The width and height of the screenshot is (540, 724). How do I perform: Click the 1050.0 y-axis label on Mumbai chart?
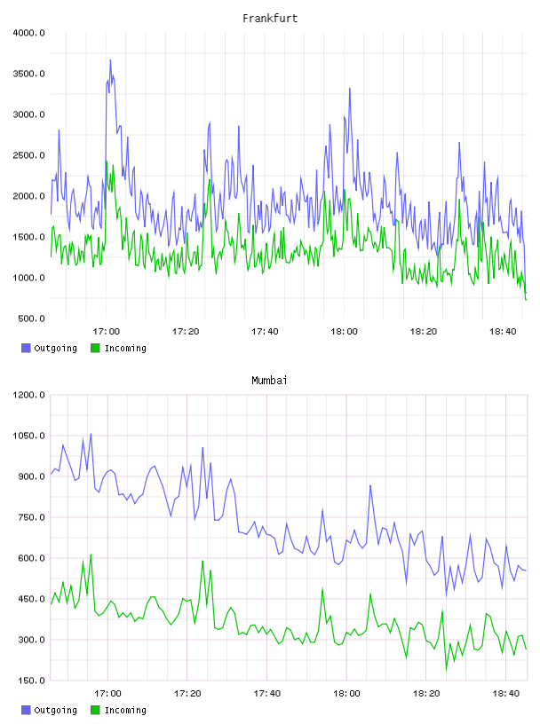point(28,436)
